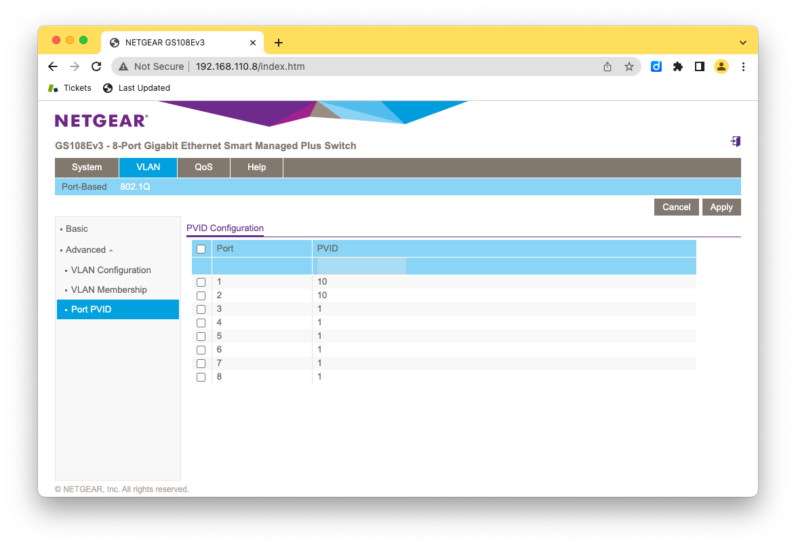
Task: Check the checkbox for port 3
Action: tap(201, 310)
